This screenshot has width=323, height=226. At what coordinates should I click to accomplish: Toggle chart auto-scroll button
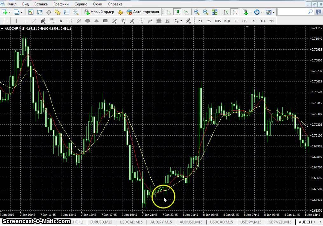(x=226, y=12)
